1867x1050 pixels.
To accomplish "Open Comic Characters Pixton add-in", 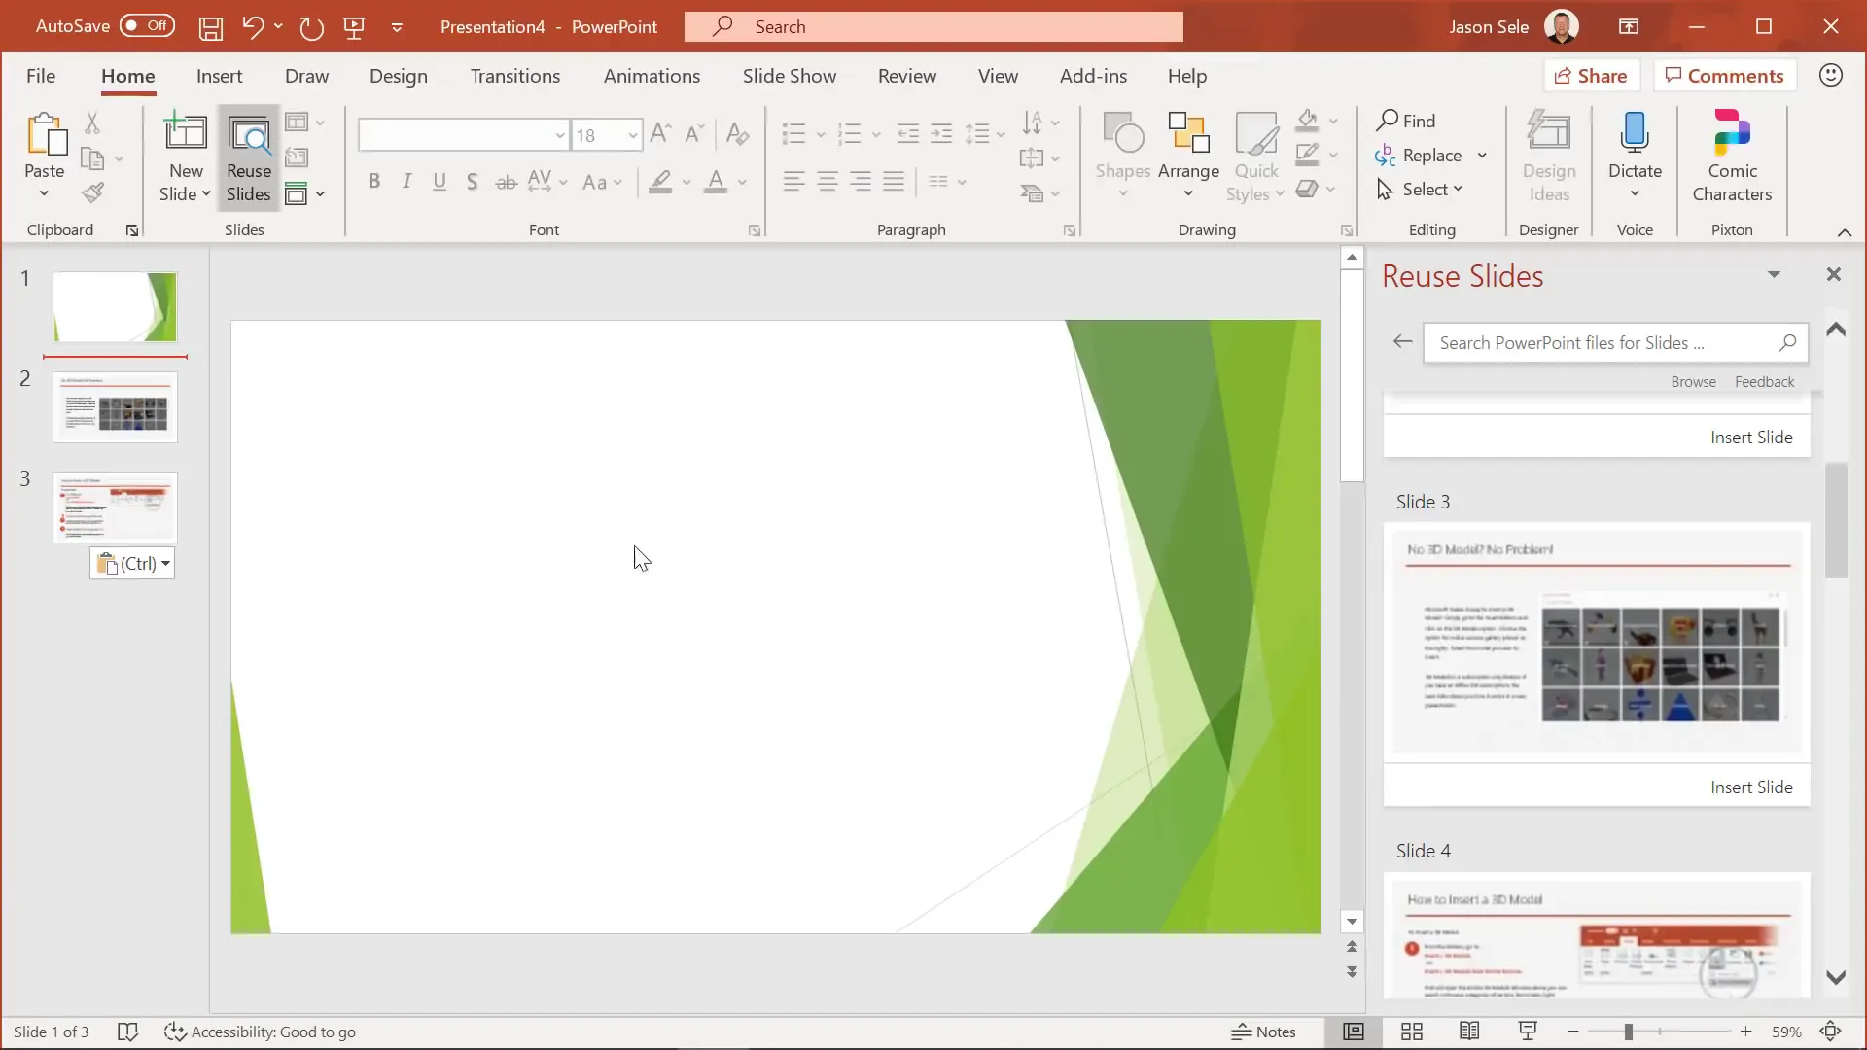I will click(x=1732, y=157).
